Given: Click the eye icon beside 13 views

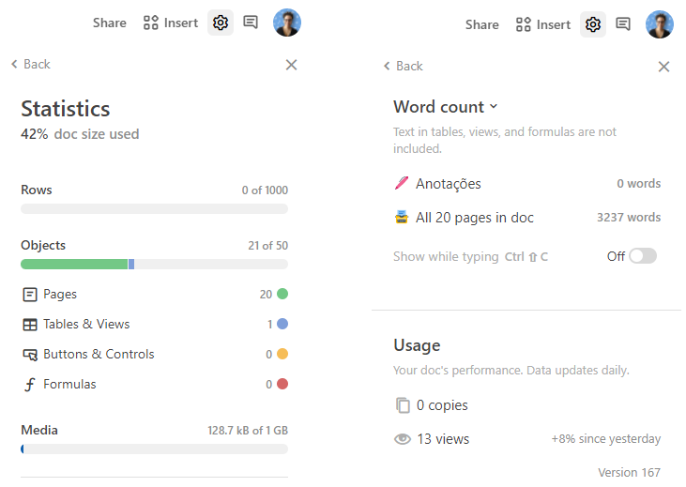Looking at the screenshot, I should [403, 439].
